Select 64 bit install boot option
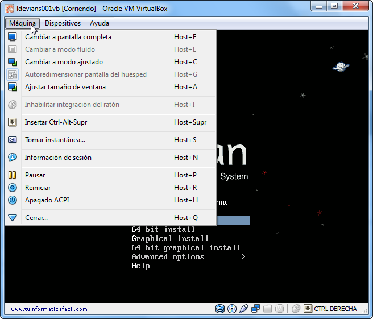373x319 pixels. point(163,230)
